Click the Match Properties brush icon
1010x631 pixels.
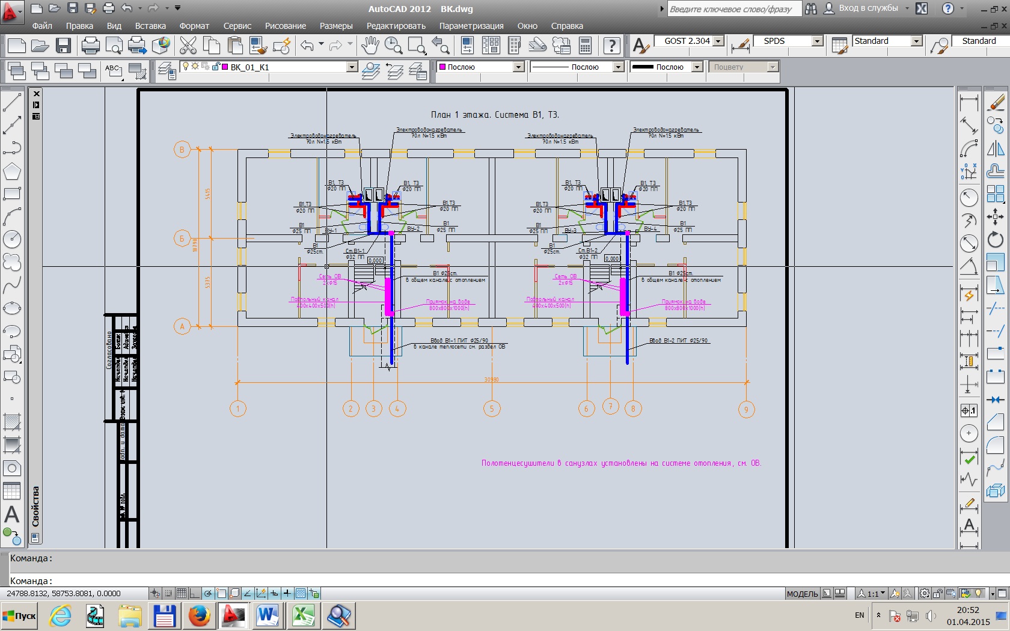point(259,45)
